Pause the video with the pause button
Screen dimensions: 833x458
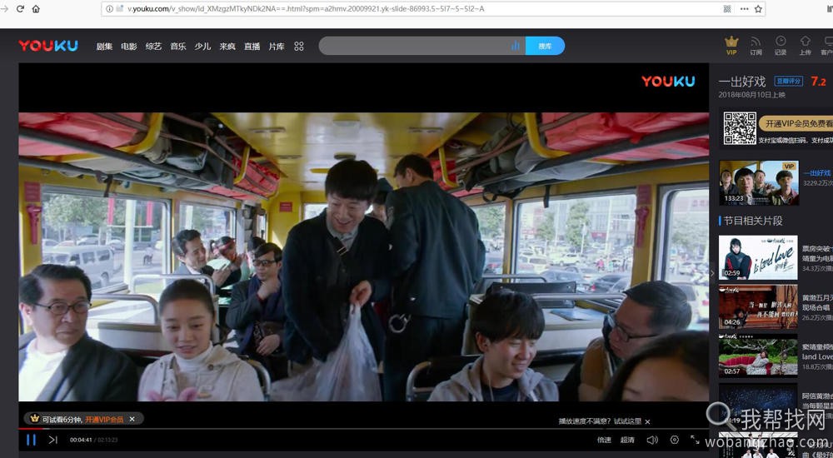point(32,440)
